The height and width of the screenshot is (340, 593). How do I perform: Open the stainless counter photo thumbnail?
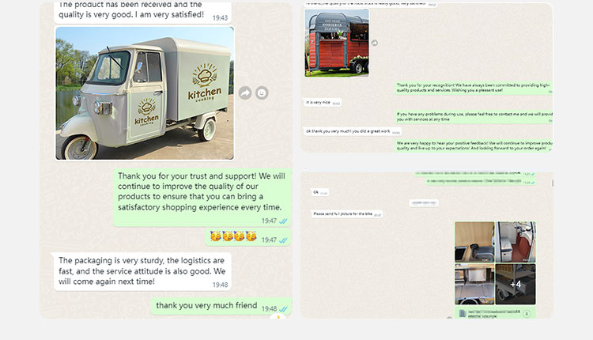click(x=474, y=284)
